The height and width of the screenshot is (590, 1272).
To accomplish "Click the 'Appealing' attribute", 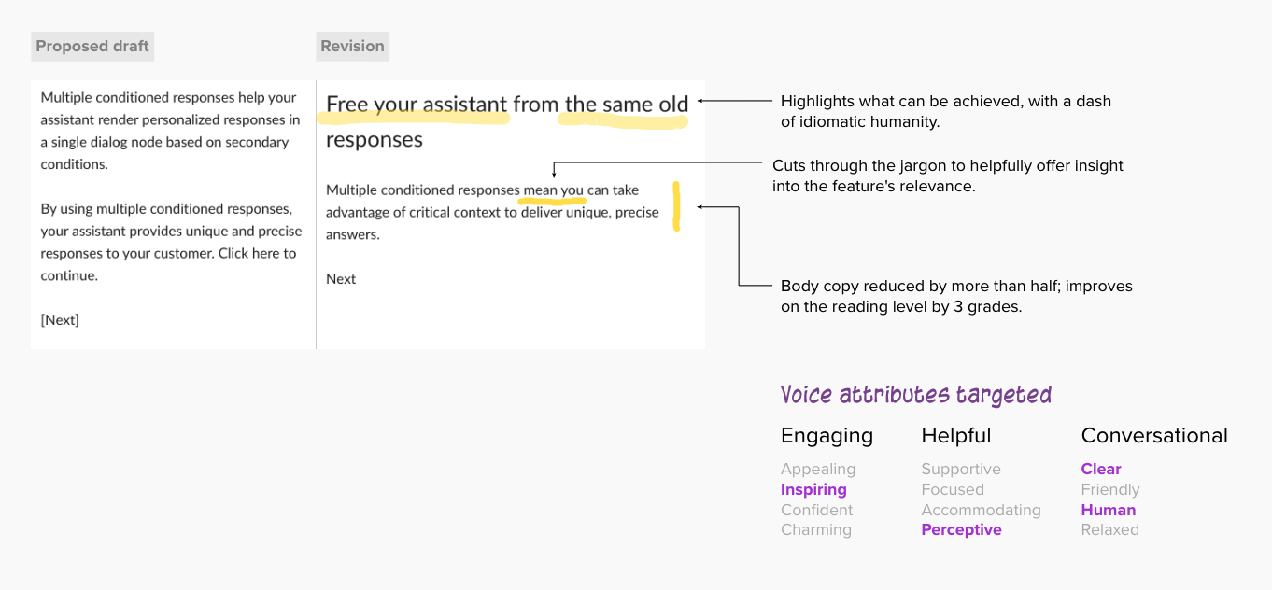I will 818,470.
